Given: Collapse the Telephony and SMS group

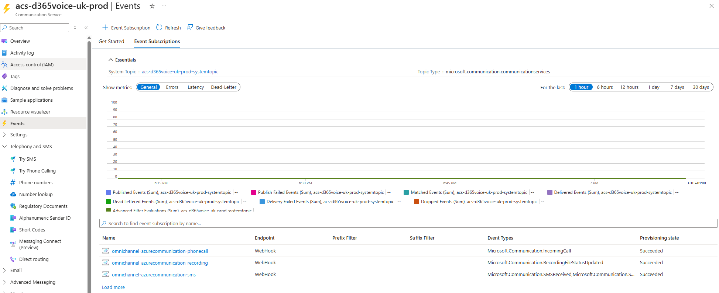Looking at the screenshot, I should (4, 146).
